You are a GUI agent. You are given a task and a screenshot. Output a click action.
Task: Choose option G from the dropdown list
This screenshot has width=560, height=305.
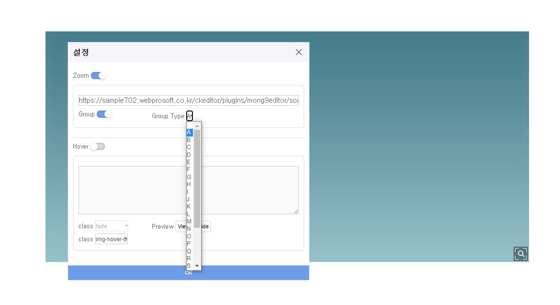pos(189,177)
